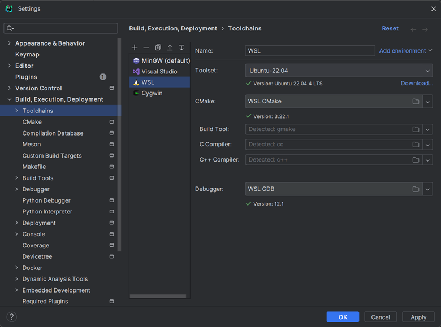Move the toolchain up in the list
The width and height of the screenshot is (441, 327).
coord(170,47)
